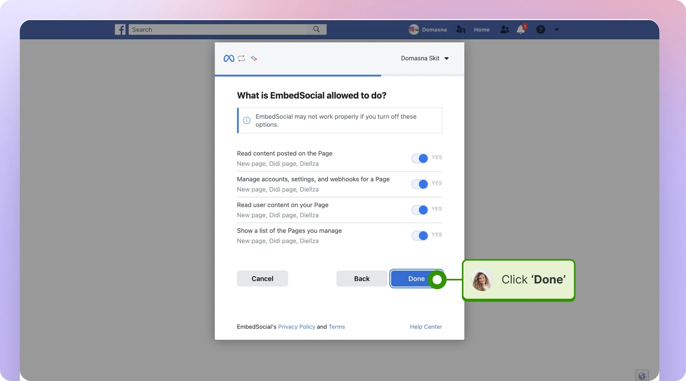
Task: Click the Find Friends icon
Action: pyautogui.click(x=461, y=29)
